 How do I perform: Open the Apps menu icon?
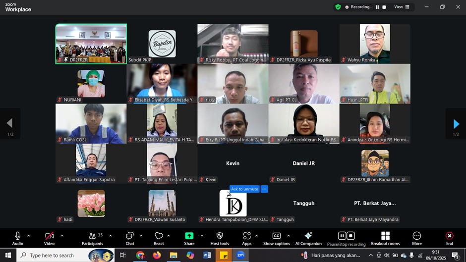click(x=247, y=238)
